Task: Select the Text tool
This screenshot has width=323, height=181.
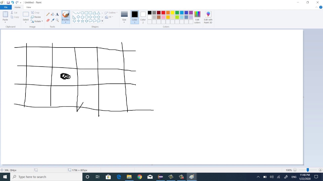Action: [57, 14]
